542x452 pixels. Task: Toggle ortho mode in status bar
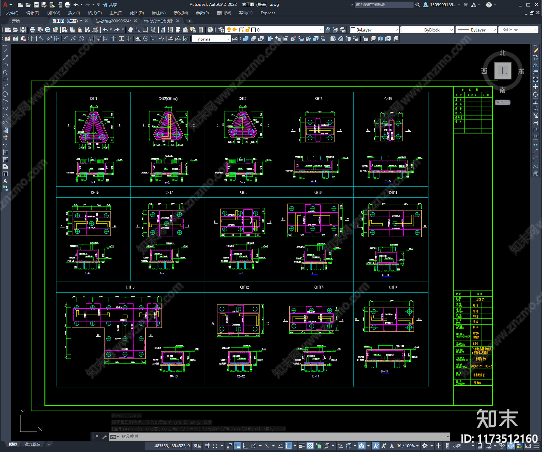(x=245, y=446)
